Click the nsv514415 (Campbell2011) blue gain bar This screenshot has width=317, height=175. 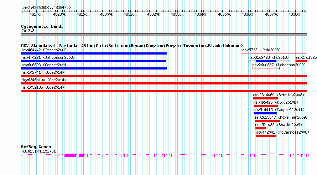265,113
